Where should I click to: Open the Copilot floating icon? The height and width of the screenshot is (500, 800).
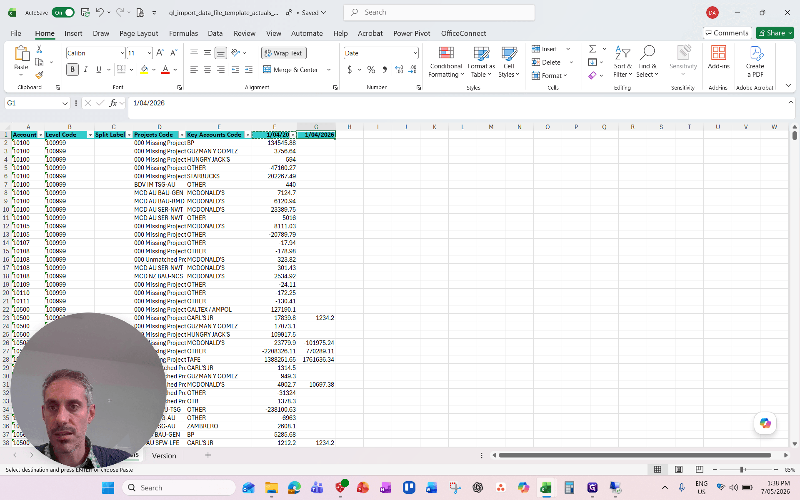pos(765,423)
